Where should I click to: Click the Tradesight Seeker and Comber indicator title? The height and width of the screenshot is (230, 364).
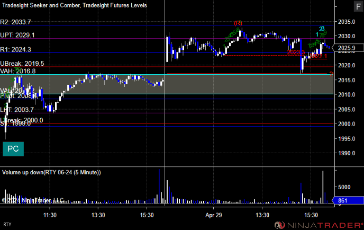coord(74,5)
